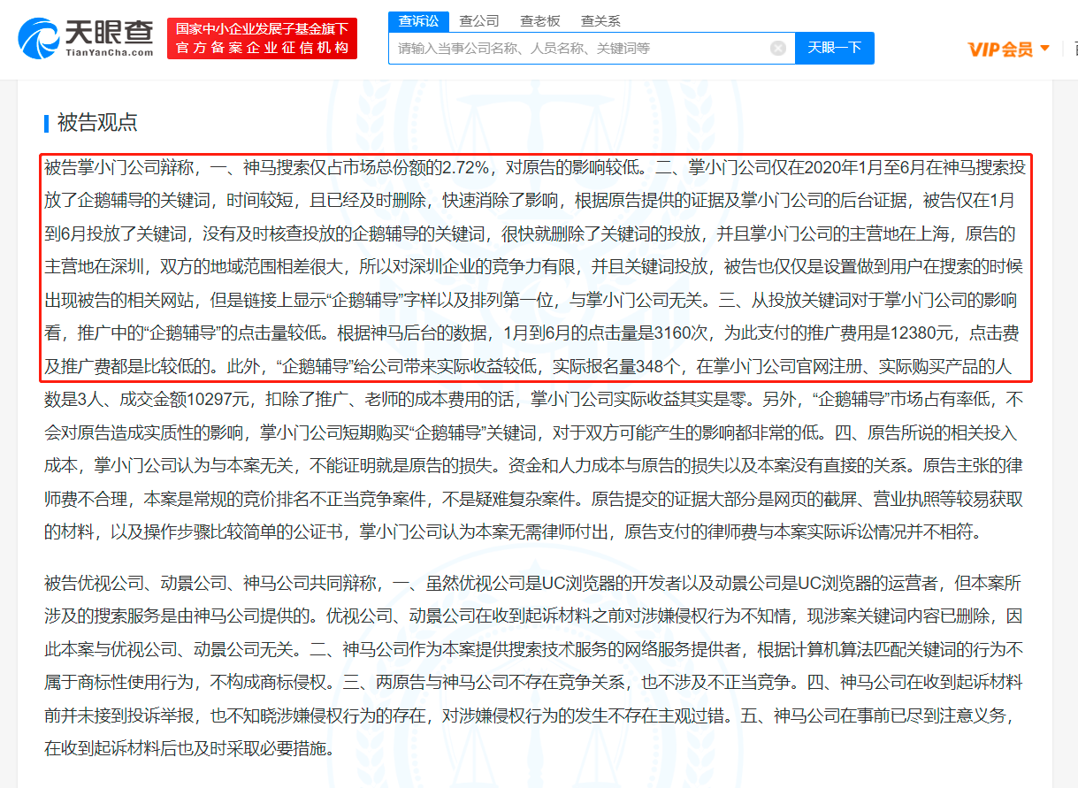Click the text 在收到起诉材料后也及时采取必要措施
This screenshot has height=788, width=1078.
tap(188, 749)
